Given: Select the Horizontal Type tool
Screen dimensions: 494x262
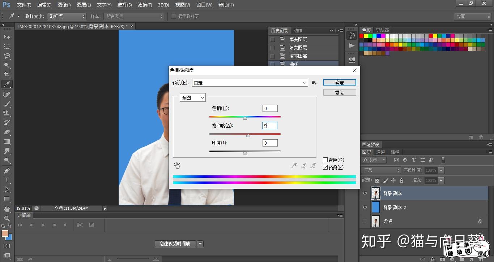Looking at the screenshot, I should (x=7, y=180).
